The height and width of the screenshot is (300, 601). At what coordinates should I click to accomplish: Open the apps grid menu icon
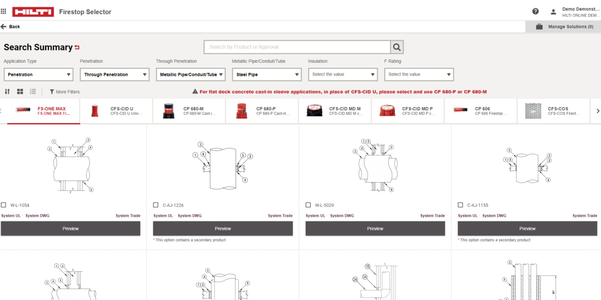click(4, 11)
